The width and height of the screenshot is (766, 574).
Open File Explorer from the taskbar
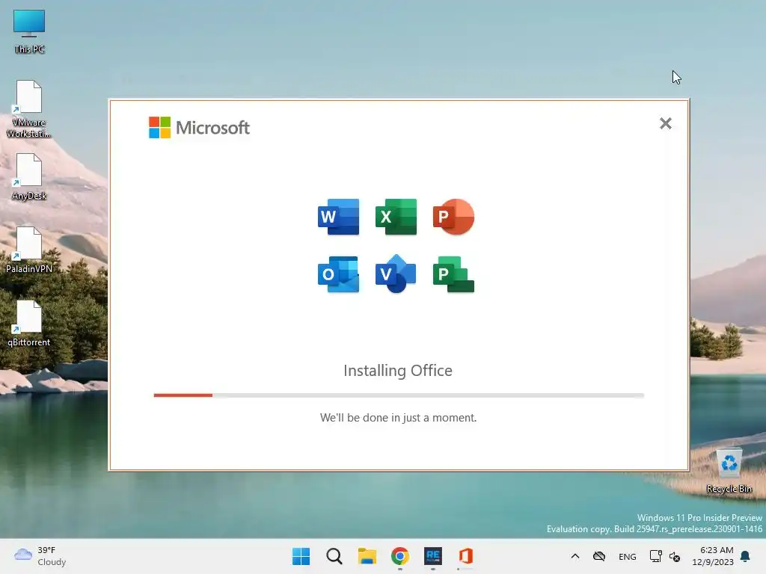367,556
